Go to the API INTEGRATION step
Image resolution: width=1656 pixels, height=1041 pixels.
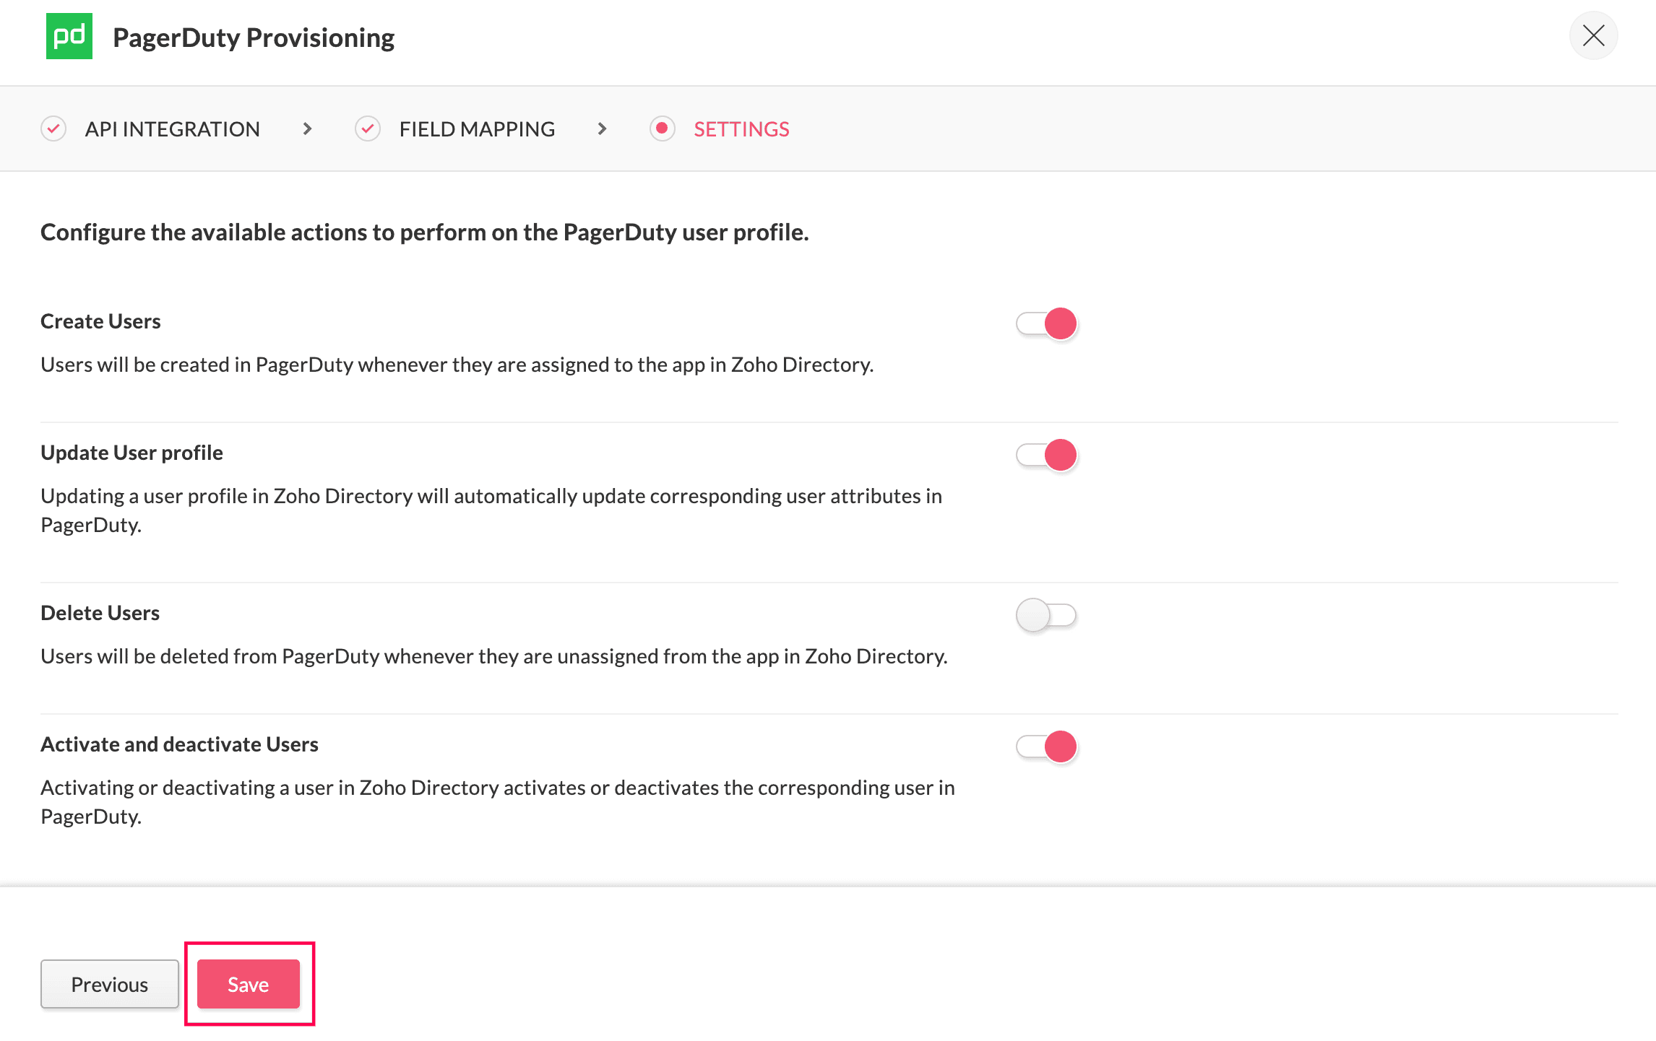coord(172,129)
